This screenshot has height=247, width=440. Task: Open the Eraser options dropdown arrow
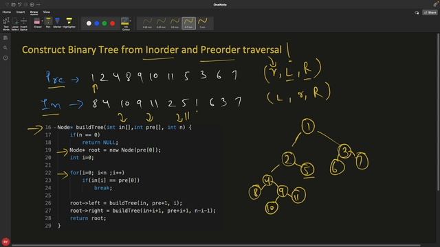[43, 21]
